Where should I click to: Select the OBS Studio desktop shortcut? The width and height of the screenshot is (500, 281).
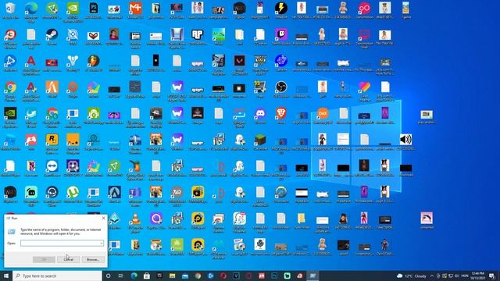[281, 87]
